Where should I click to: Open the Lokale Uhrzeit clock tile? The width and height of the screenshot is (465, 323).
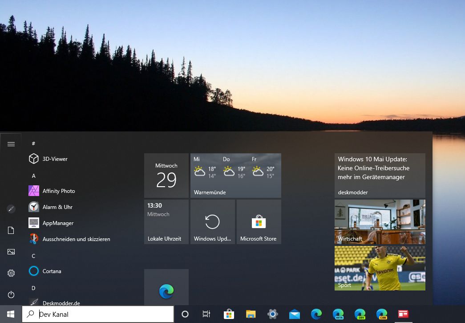166,222
